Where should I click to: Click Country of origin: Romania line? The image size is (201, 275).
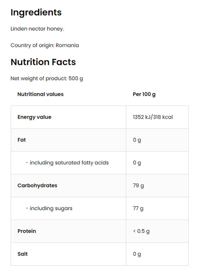pyautogui.click(x=45, y=45)
